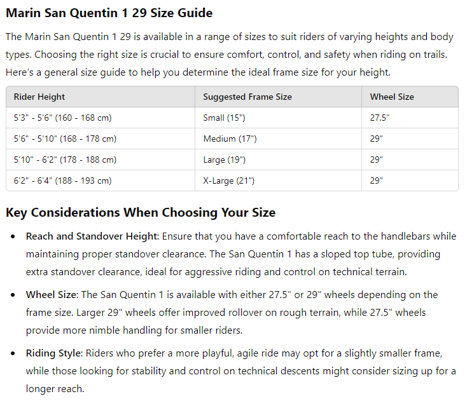Image resolution: width=467 pixels, height=401 pixels.
Task: Click the 'Suggested Frame Size' column header
Action: tap(247, 97)
